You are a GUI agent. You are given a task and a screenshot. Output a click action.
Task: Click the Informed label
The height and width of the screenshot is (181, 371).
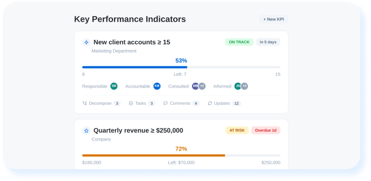coord(222,87)
